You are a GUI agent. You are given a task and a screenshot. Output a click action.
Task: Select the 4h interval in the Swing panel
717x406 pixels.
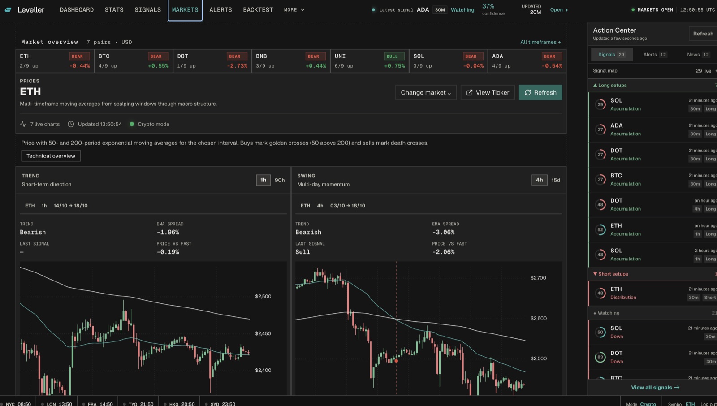click(x=540, y=180)
